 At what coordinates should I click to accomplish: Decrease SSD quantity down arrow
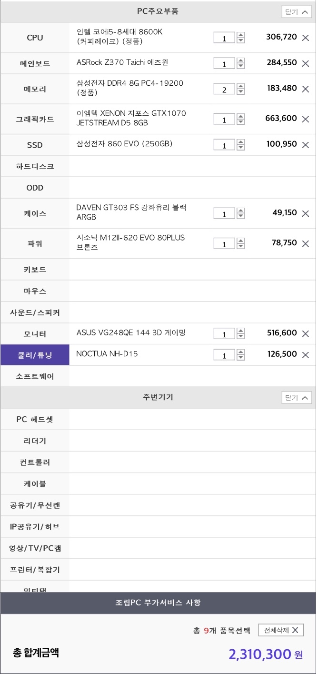pos(240,148)
